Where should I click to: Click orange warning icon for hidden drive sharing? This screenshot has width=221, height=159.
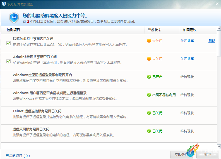click(149, 41)
